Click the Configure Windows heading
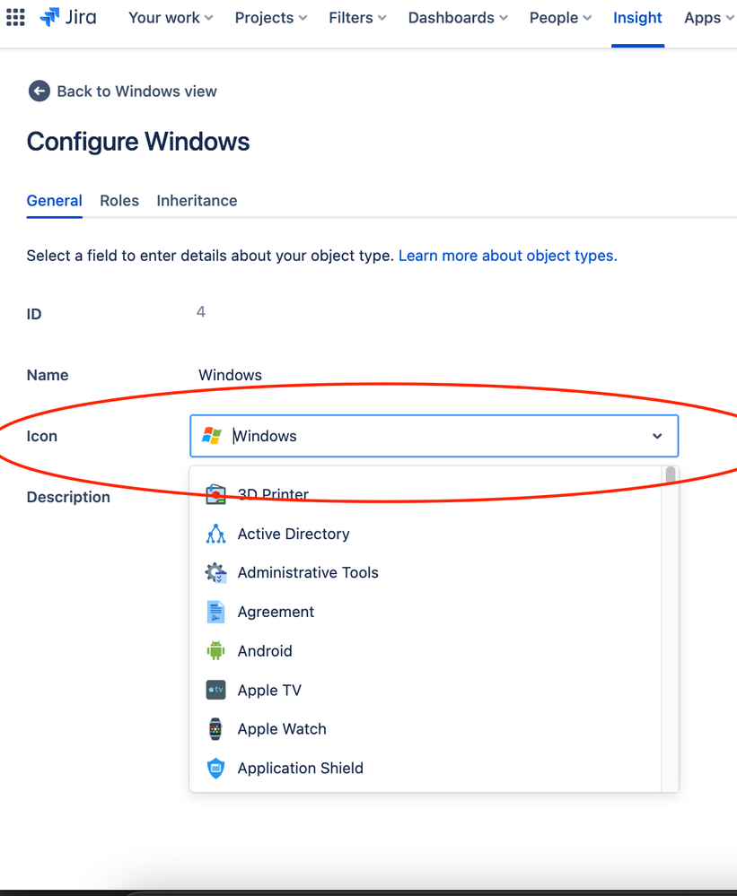Screen dimensions: 737x896 tap(137, 141)
